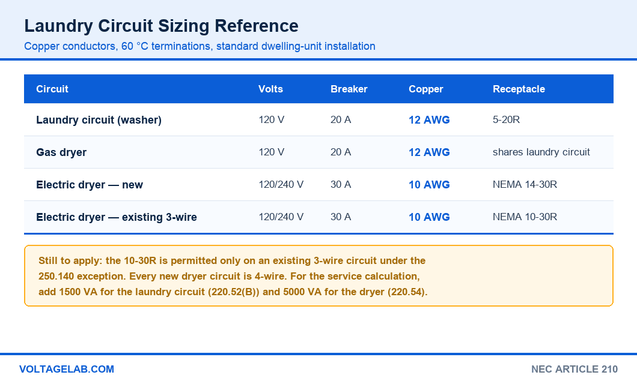Click the 'Circuit' column header
637x384 pixels.
click(52, 89)
